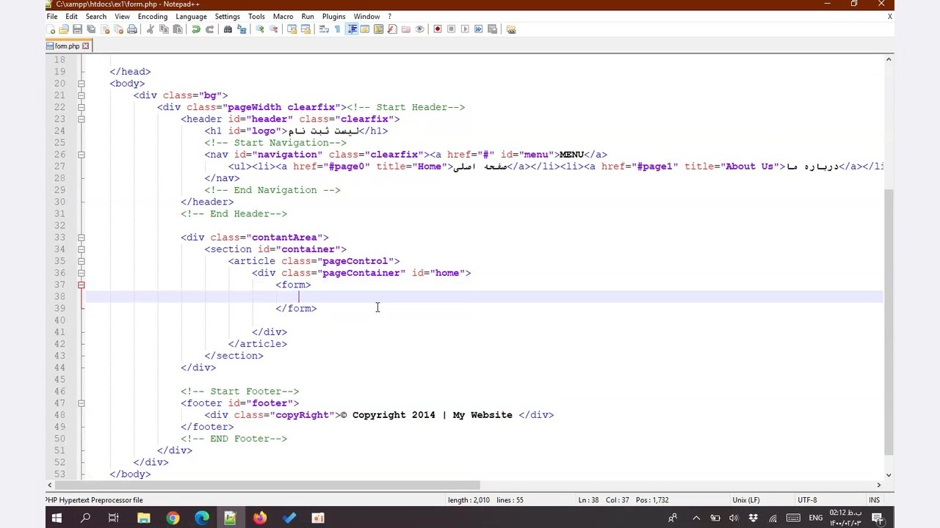Viewport: 940px width, 528px height.
Task: Click the UTF-8 encoding status entry
Action: [807, 500]
